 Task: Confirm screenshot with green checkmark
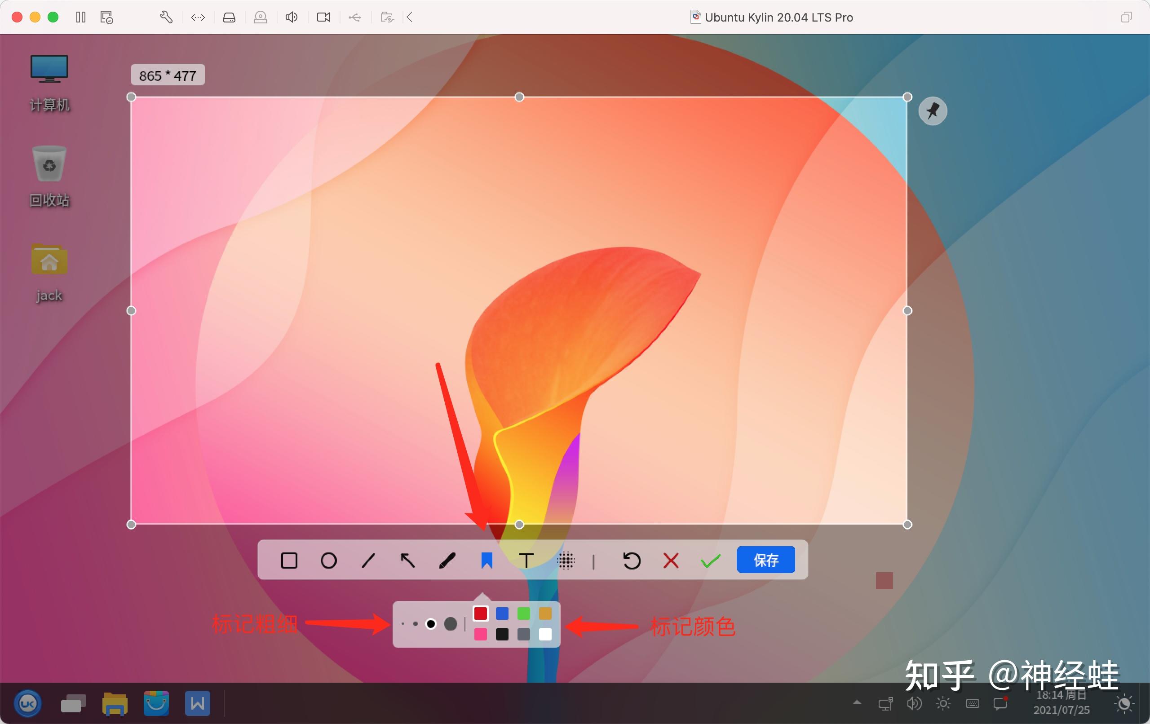[710, 560]
